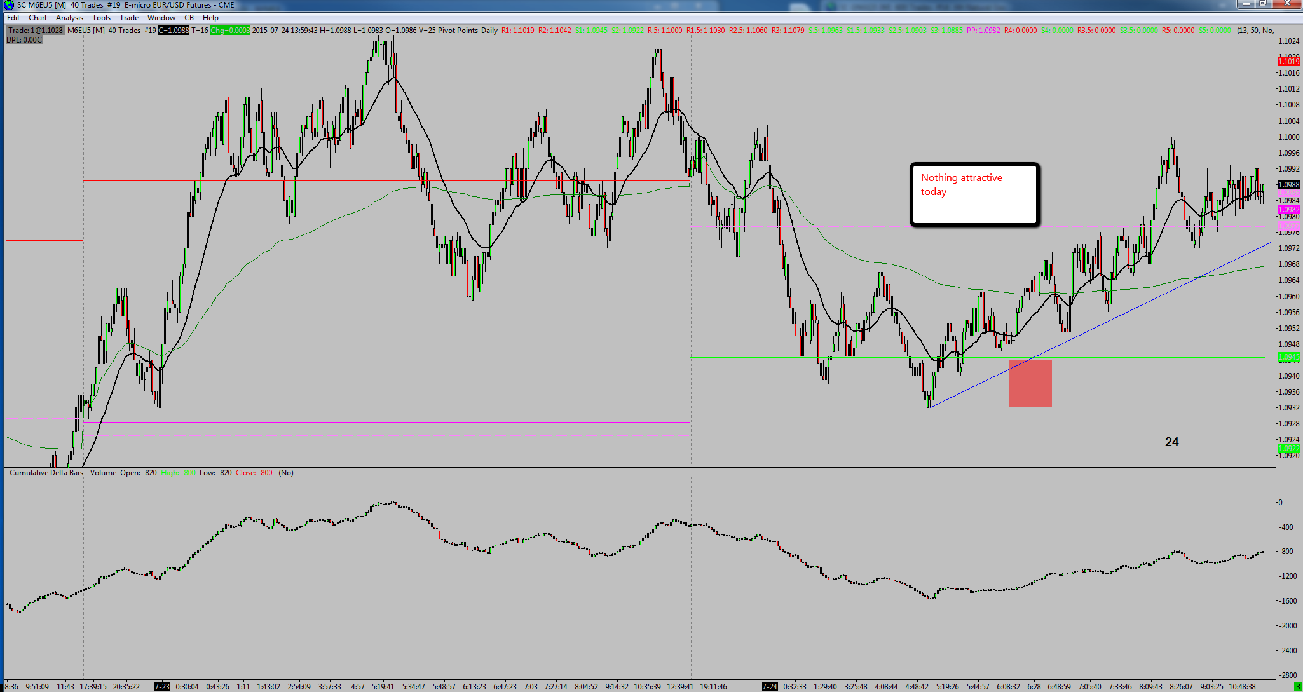
Task: Click the Sierra Chart icon in title bar
Action: [x=9, y=5]
